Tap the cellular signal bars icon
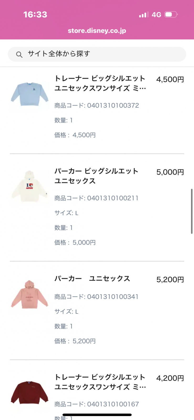194x420 pixels. (144, 15)
